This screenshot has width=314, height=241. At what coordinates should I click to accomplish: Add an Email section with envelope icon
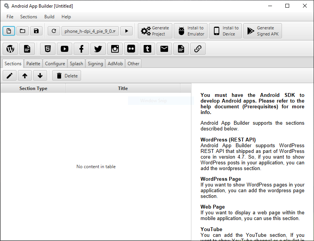(164, 49)
